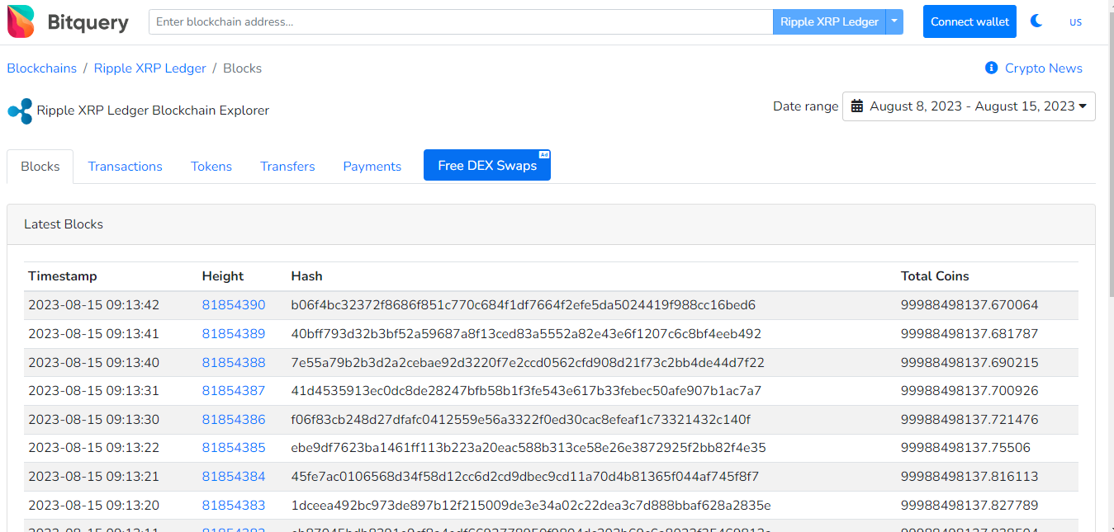Focus the blockchain address search field
The width and height of the screenshot is (1114, 532).
(461, 21)
